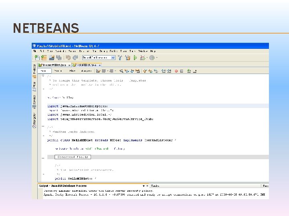Open the Window menu
289x216 pixels.
[143, 51]
